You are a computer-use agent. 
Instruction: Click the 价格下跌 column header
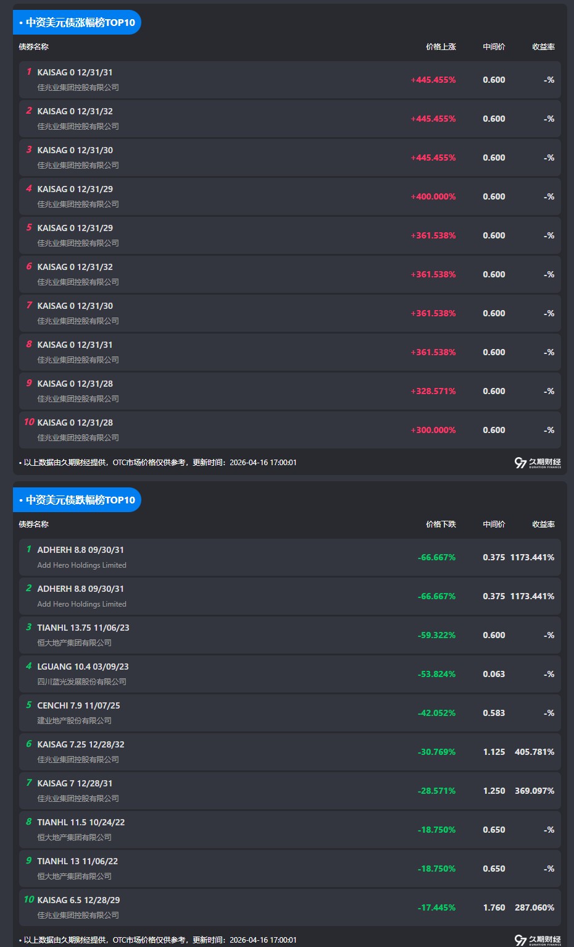click(x=441, y=524)
